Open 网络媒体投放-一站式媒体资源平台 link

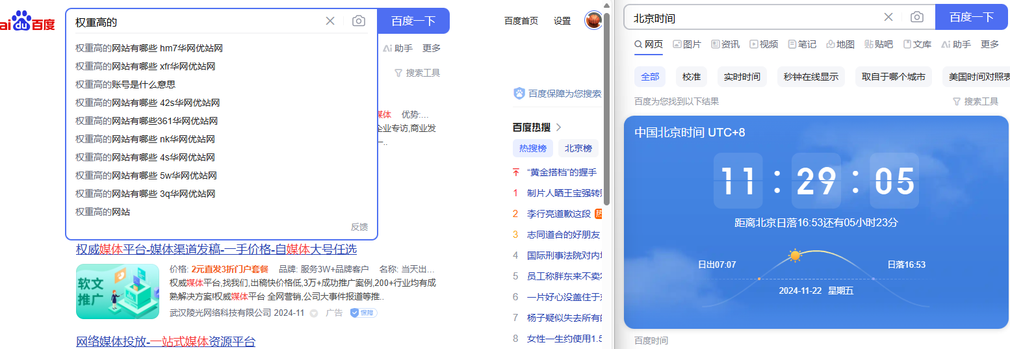coord(166,342)
